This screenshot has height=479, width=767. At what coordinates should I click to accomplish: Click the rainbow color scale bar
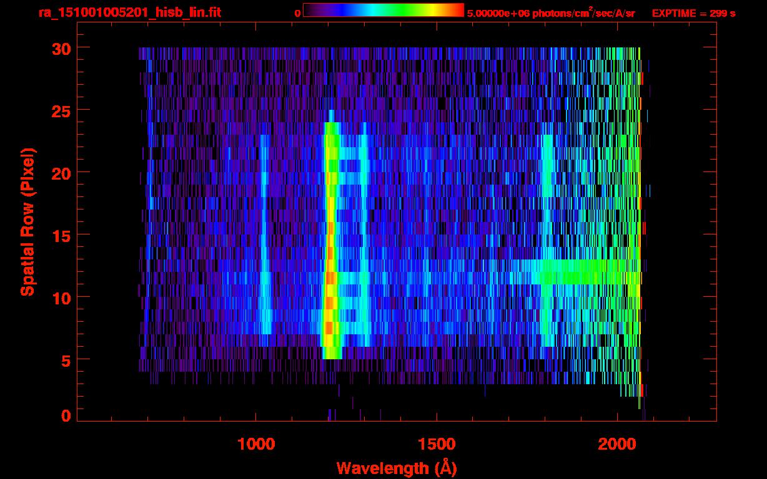coord(384,11)
